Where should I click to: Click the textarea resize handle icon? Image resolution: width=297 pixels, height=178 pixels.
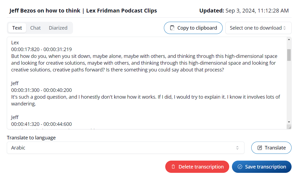click(x=289, y=127)
